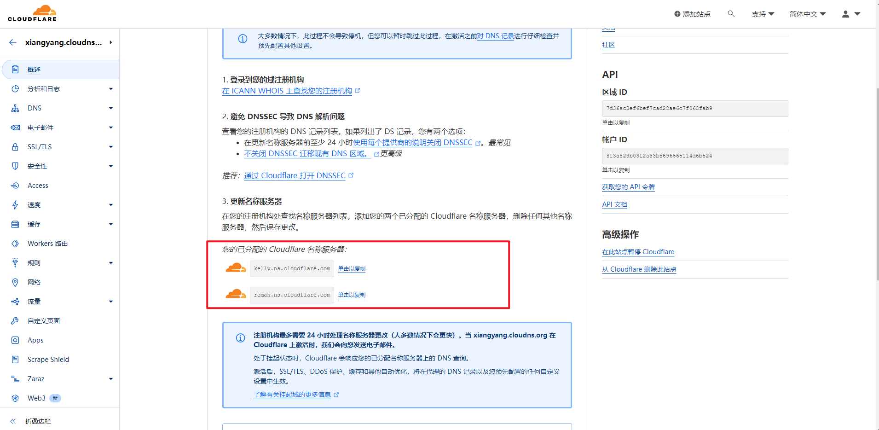Image resolution: width=879 pixels, height=430 pixels.
Task: Click the page vertical scrollbar
Action: point(877,184)
